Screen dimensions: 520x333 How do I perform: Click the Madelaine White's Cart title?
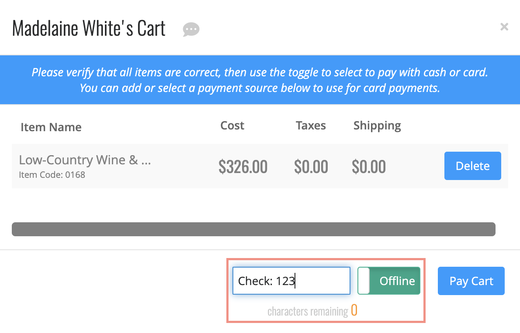click(89, 28)
